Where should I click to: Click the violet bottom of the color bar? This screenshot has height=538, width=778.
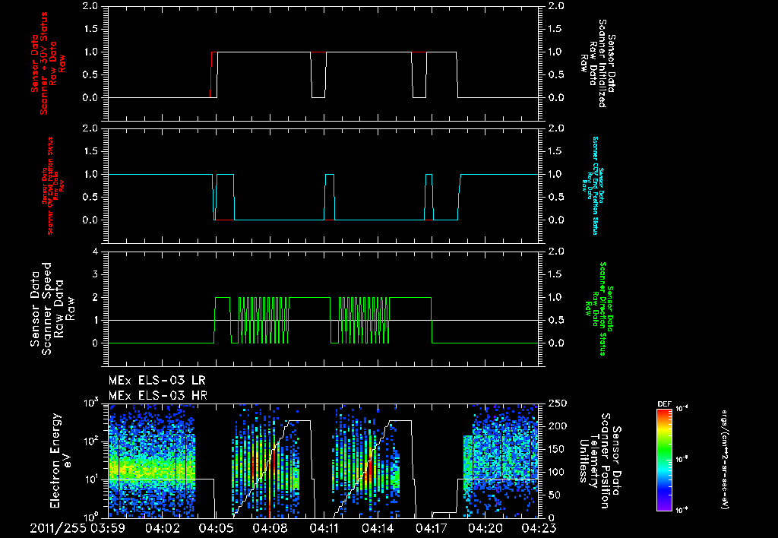tap(664, 507)
